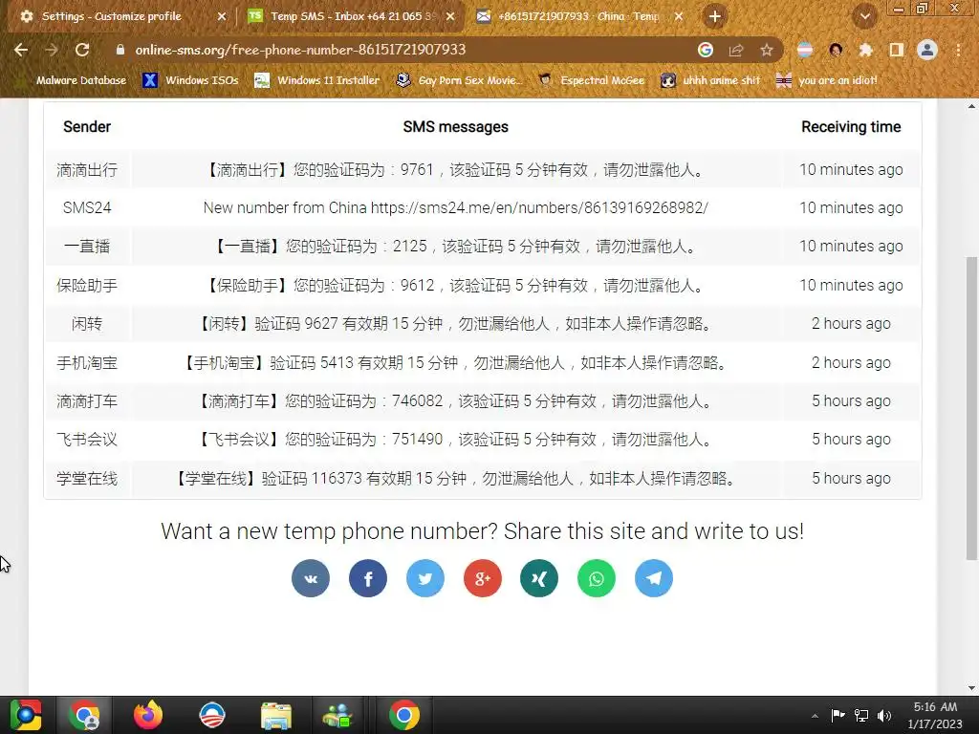The width and height of the screenshot is (979, 734).
Task: Open the uhhh anime shit bookmark
Action: 711,80
